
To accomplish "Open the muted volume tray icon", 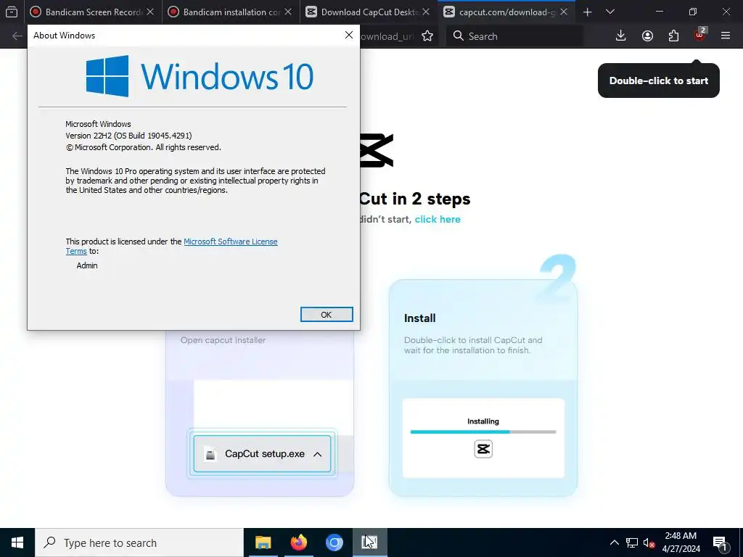I will click(649, 542).
